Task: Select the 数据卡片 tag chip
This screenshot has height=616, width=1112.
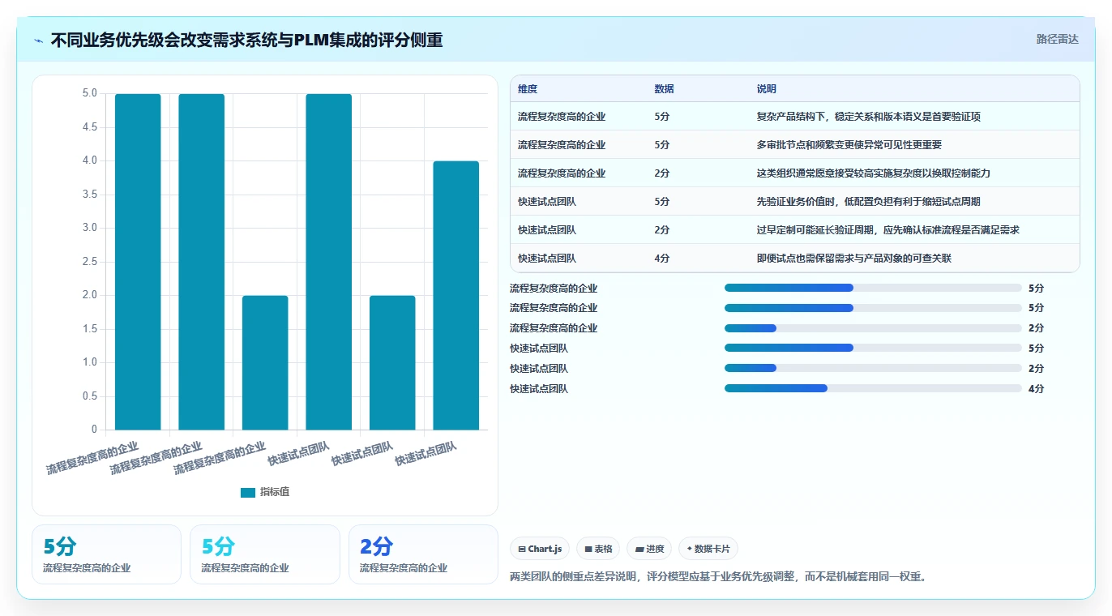Action: [708, 549]
